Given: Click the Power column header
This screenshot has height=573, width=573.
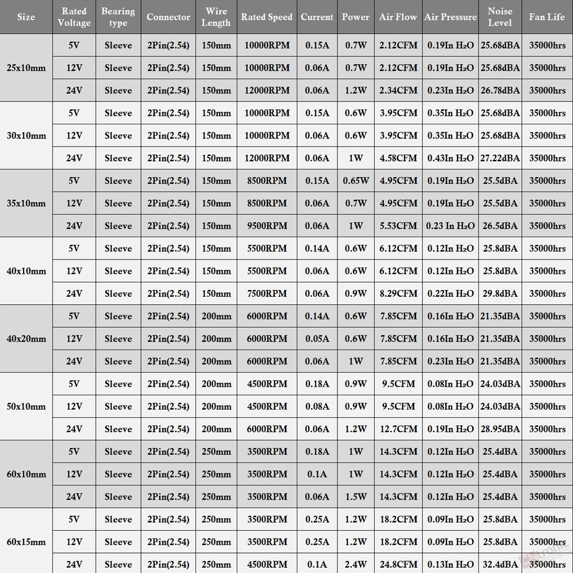Looking at the screenshot, I should coord(356,17).
